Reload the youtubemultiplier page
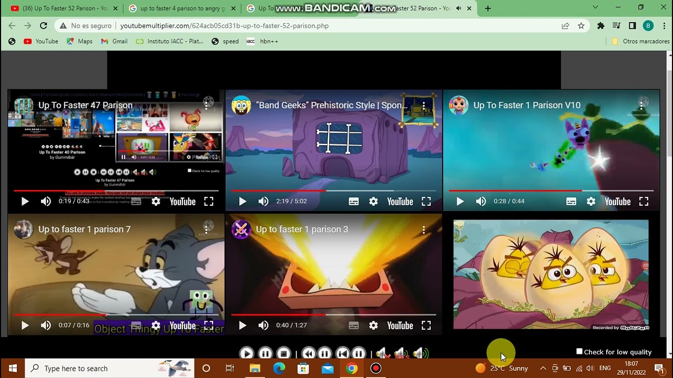The width and height of the screenshot is (673, 378). tap(44, 26)
